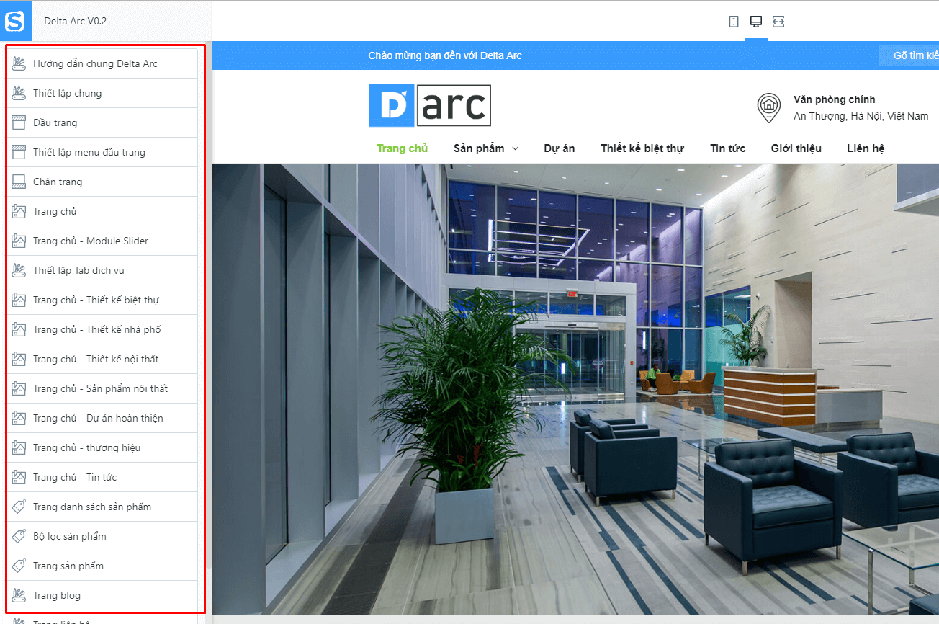
Task: Click the Đầu trang header section icon
Action: click(19, 122)
